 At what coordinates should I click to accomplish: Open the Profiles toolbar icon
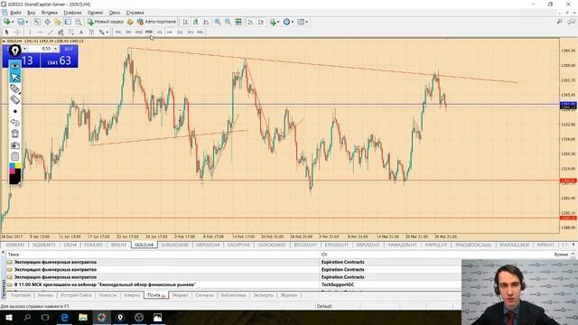pos(22,22)
